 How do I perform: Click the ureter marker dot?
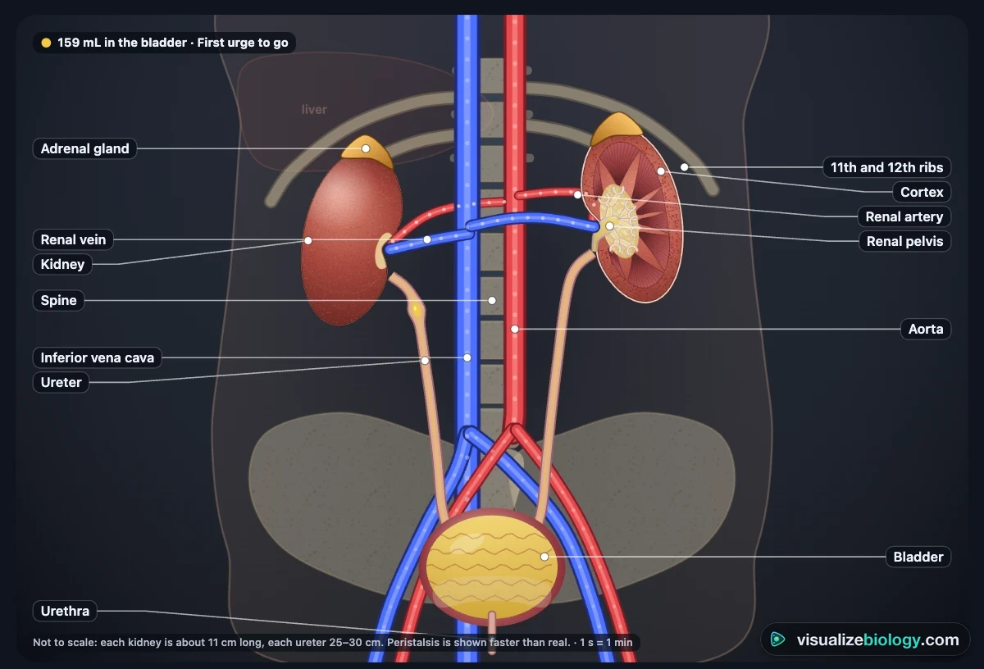[x=425, y=361]
